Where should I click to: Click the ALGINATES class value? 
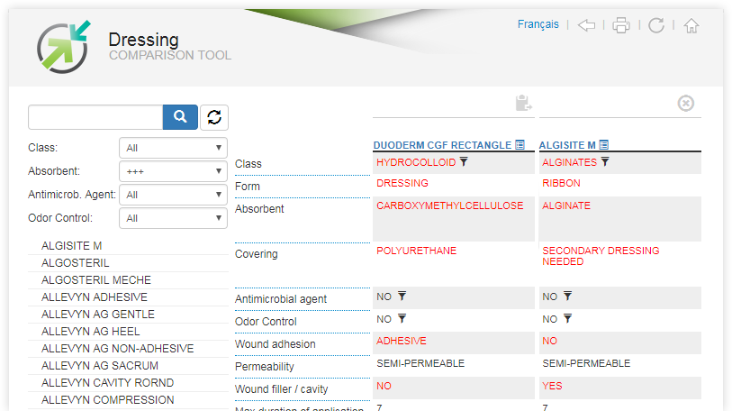(x=570, y=162)
